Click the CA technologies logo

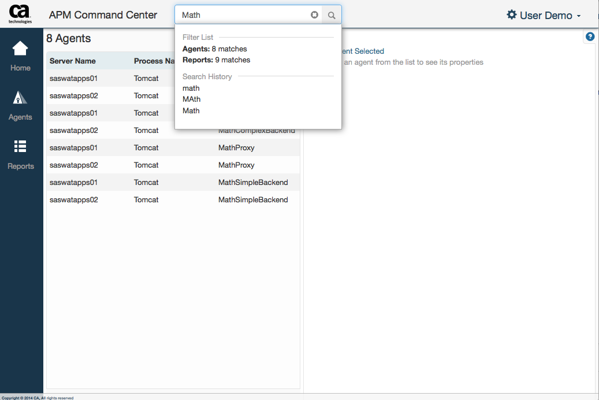(20, 14)
